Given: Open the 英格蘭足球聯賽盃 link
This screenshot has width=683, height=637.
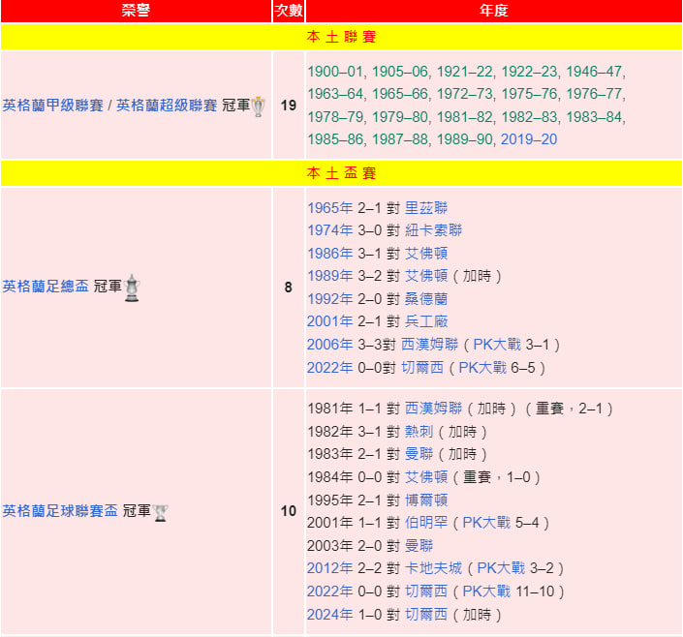Looking at the screenshot, I should tap(60, 511).
